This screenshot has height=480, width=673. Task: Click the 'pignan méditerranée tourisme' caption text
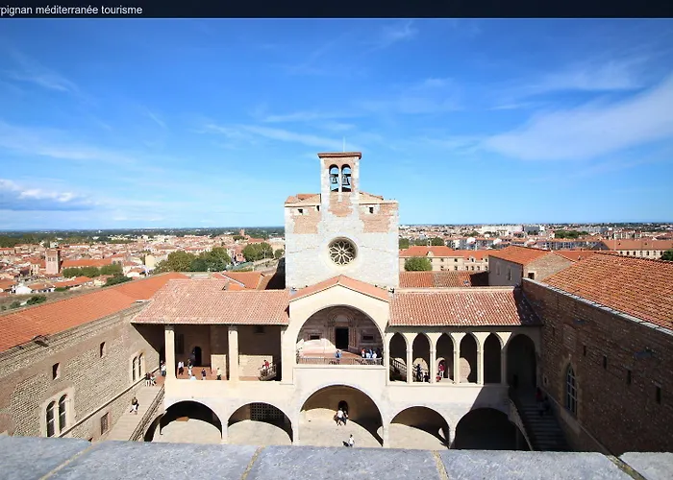pyautogui.click(x=71, y=10)
